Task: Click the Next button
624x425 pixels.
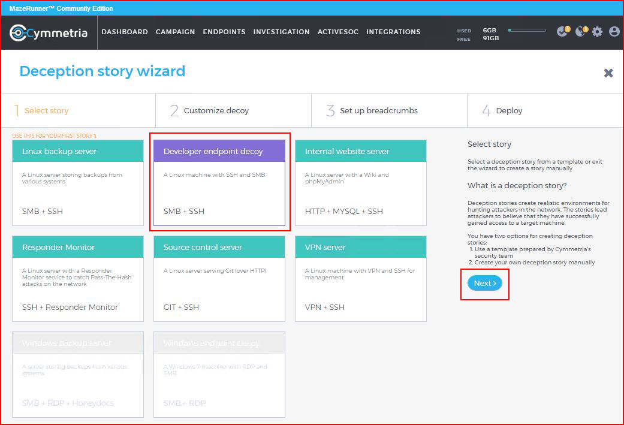Action: pos(485,284)
